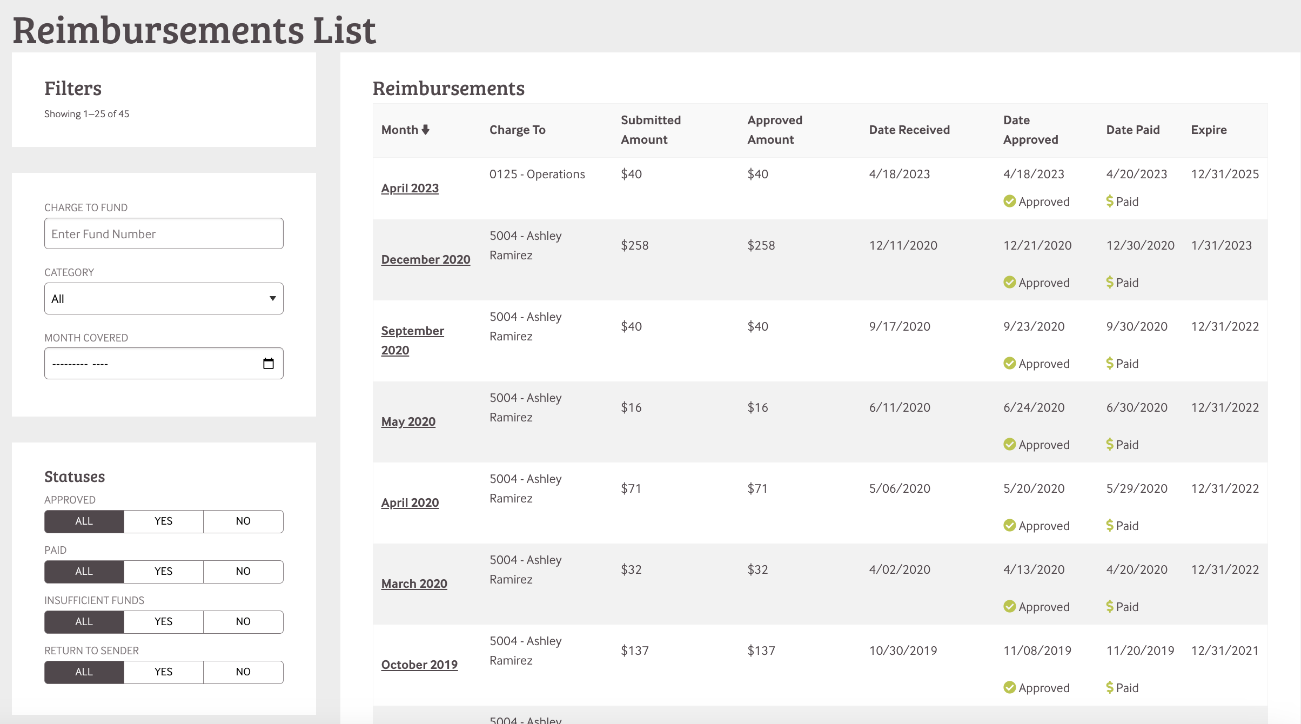
Task: Click the dollar Paid icon for December 2020
Action: click(x=1110, y=283)
